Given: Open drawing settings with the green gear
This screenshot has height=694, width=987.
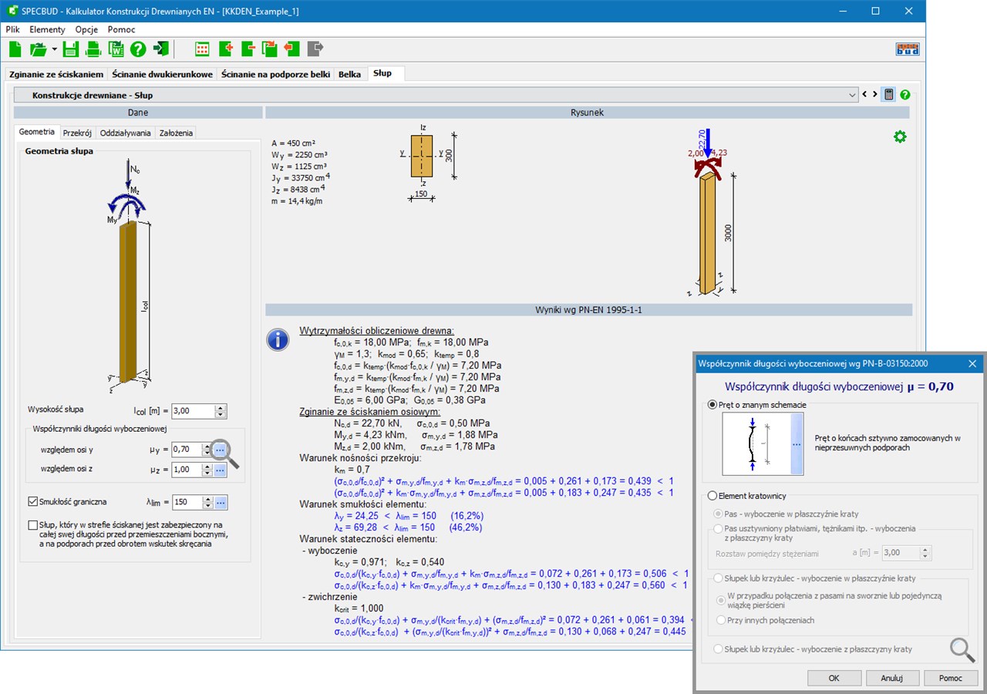Looking at the screenshot, I should click(x=899, y=136).
